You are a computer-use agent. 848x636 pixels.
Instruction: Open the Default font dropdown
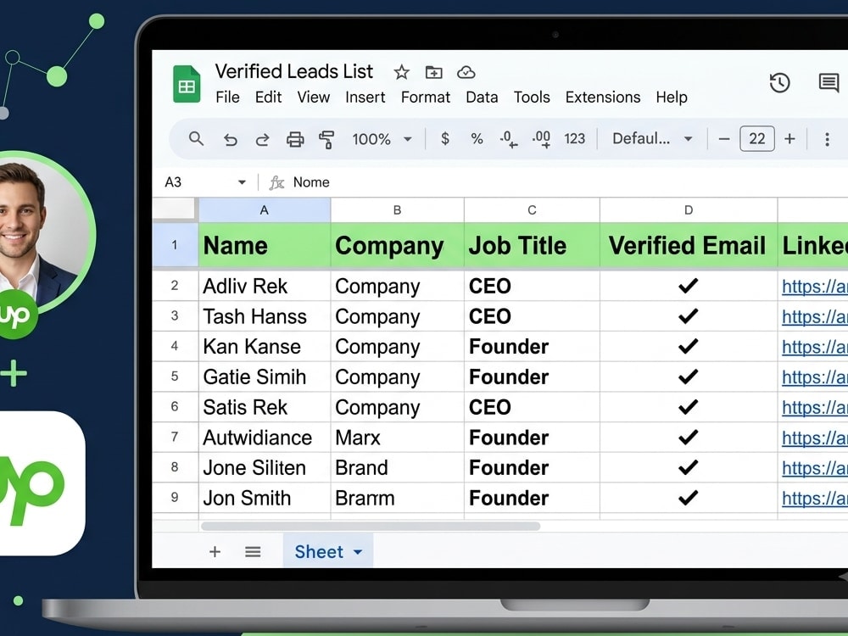click(652, 139)
